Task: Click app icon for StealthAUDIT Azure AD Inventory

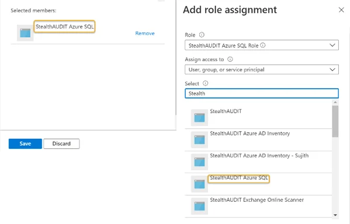Action: pos(199,140)
